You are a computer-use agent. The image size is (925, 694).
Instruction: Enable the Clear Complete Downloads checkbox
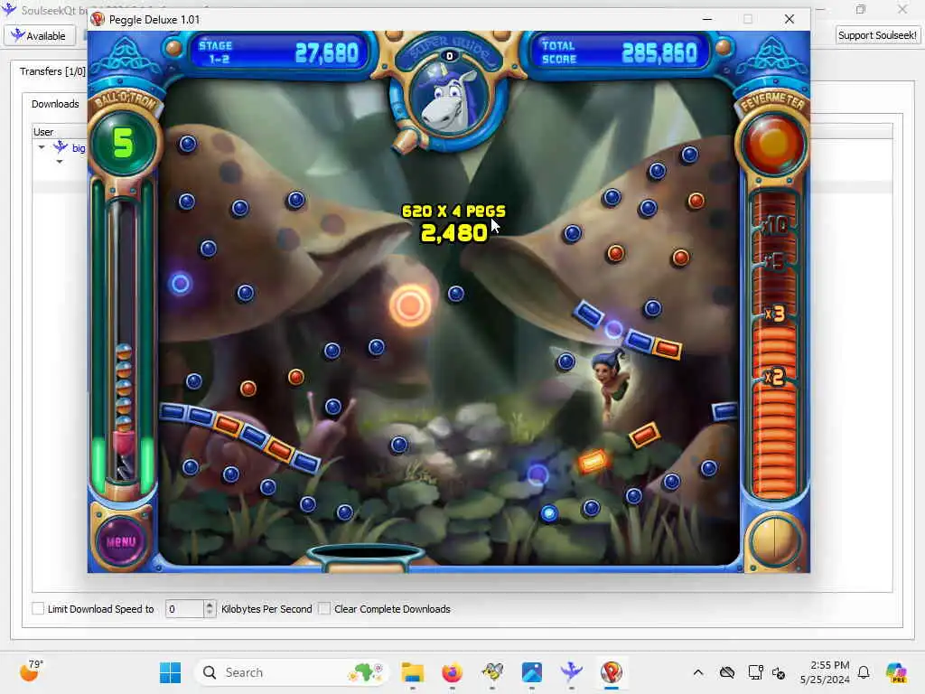324,608
